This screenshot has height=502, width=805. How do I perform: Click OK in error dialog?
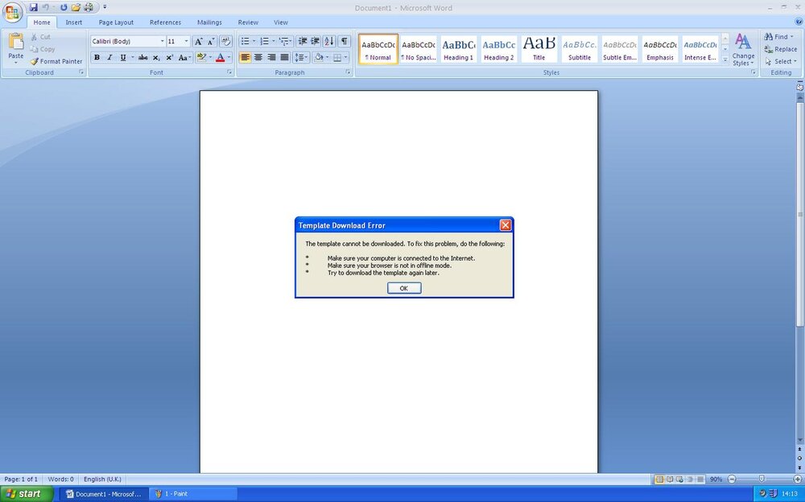[x=404, y=289]
